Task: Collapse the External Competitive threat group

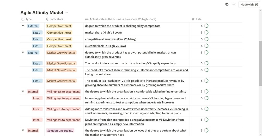Action: pos(23,26)
